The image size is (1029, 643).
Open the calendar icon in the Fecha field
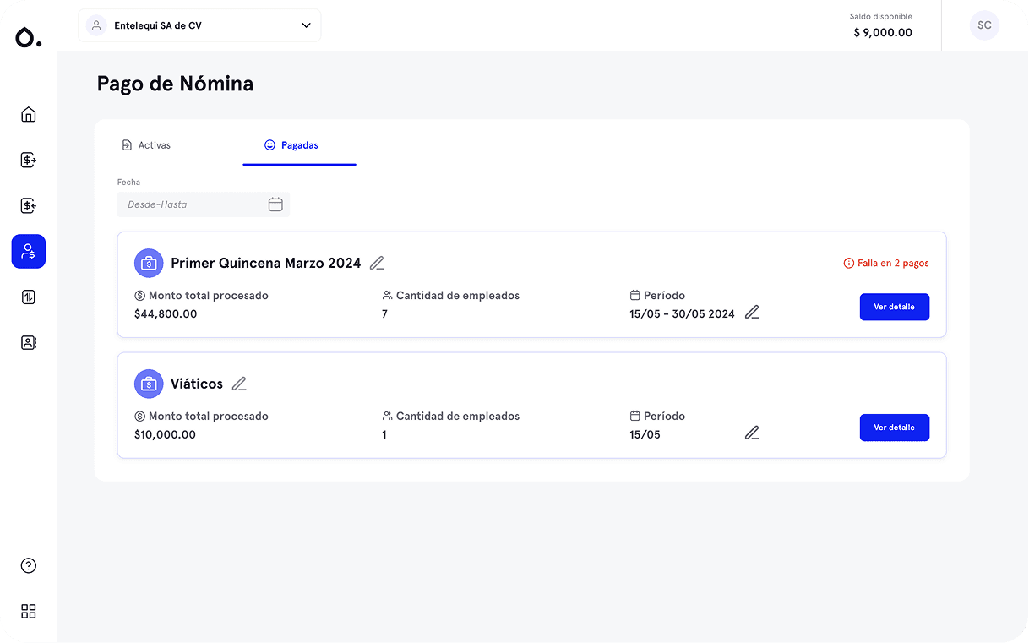coord(275,204)
